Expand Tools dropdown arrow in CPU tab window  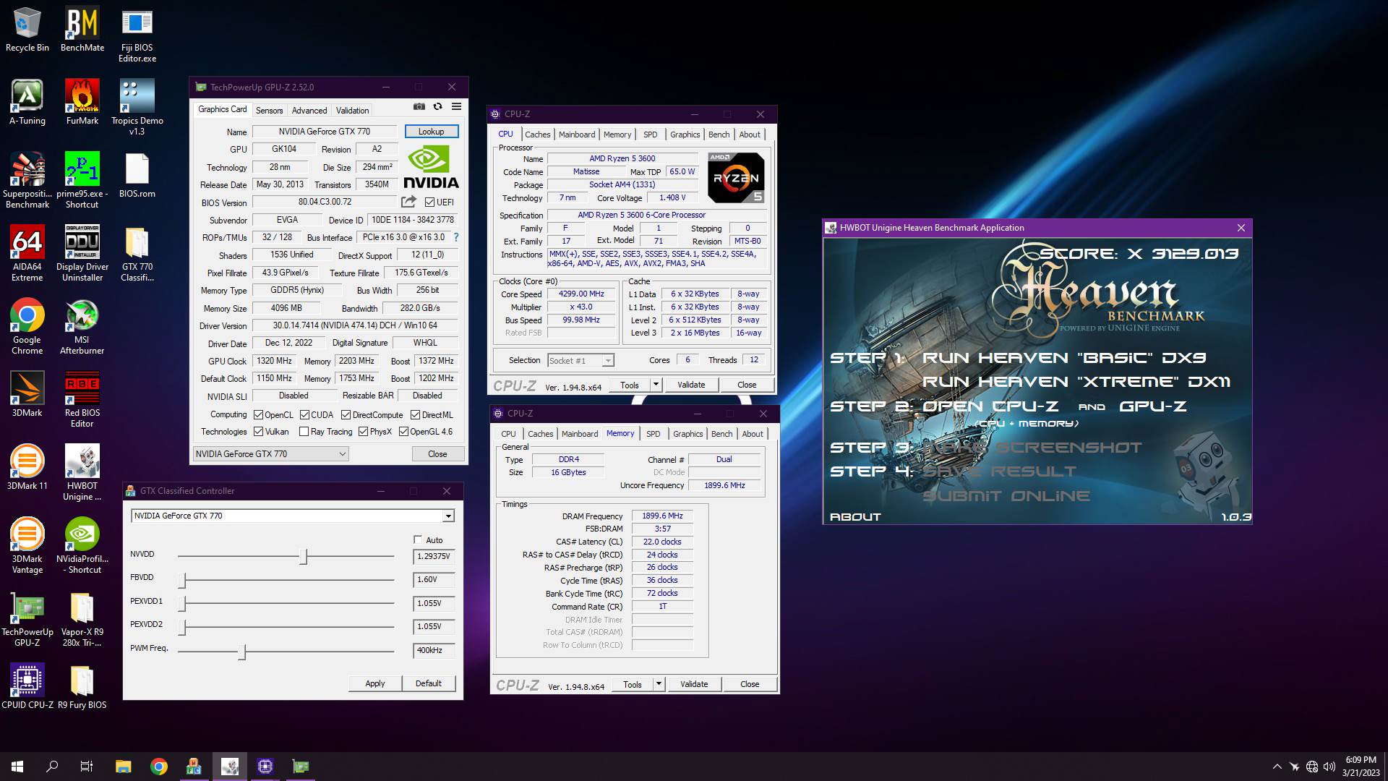pyautogui.click(x=656, y=385)
